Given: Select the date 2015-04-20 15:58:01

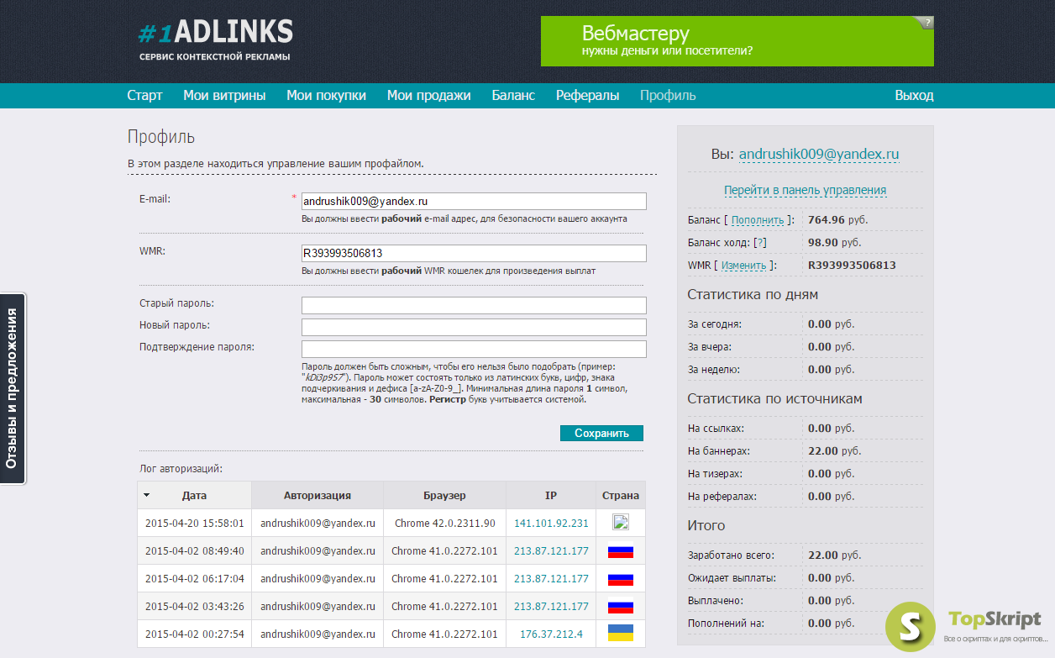Looking at the screenshot, I should pyautogui.click(x=195, y=523).
